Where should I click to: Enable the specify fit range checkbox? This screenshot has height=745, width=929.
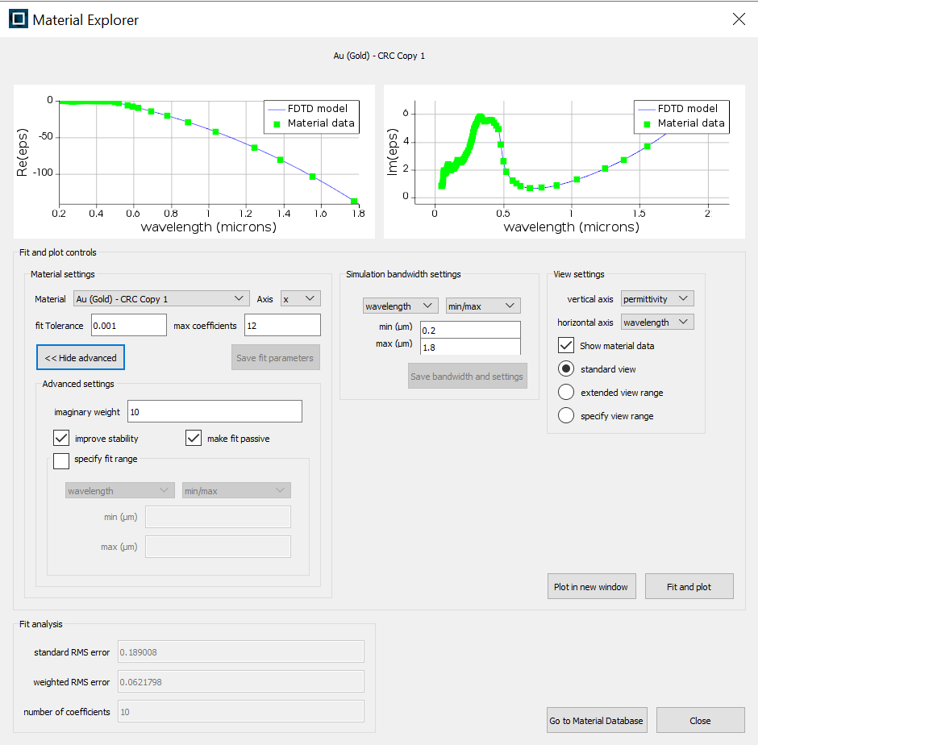tap(61, 460)
